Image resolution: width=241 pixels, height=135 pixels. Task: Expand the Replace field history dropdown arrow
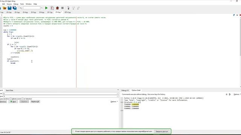117,96
